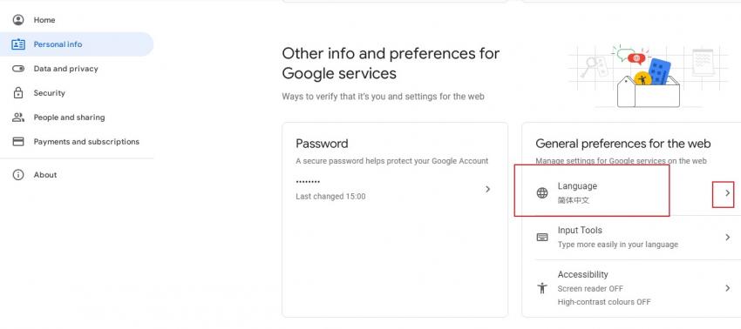Screen dimensions: 741x329
Task: Click the Language globe icon
Action: click(x=542, y=192)
